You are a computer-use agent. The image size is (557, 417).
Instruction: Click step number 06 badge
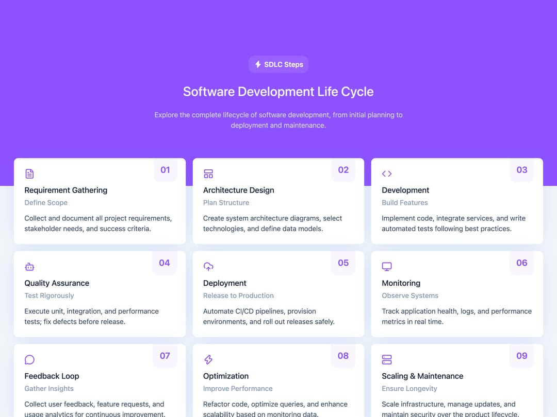coord(522,263)
